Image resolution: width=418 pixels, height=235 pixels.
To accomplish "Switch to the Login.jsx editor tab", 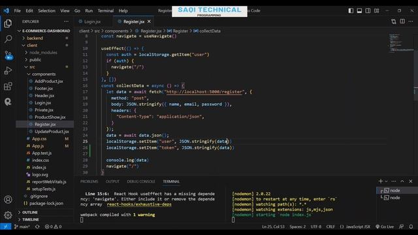I will pyautogui.click(x=92, y=22).
